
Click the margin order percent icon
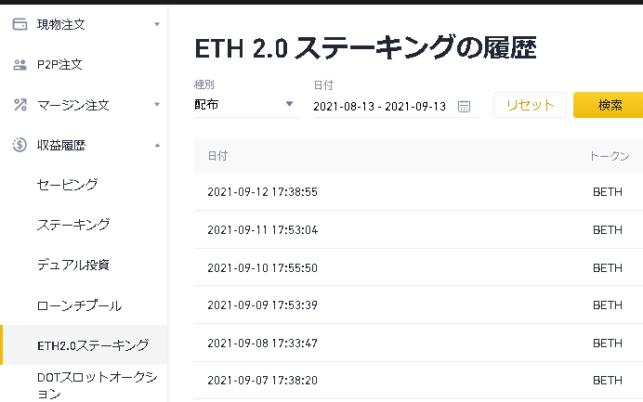[20, 105]
